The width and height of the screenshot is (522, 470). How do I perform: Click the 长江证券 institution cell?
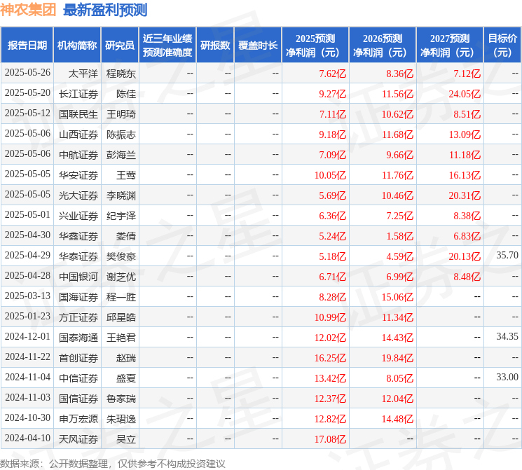78,94
